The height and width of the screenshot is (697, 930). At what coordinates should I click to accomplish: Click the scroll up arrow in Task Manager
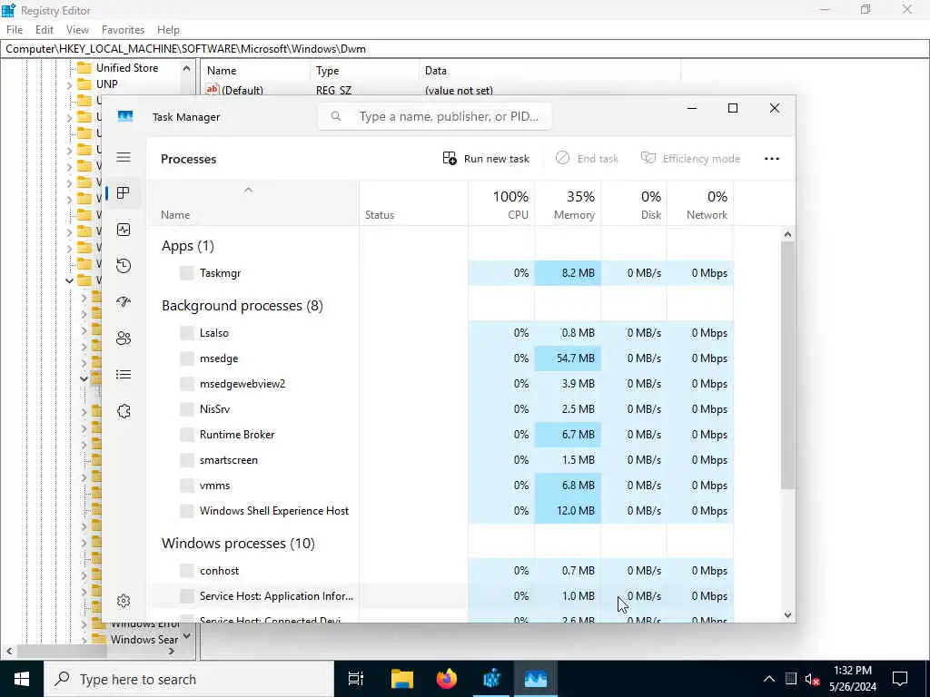click(x=787, y=234)
